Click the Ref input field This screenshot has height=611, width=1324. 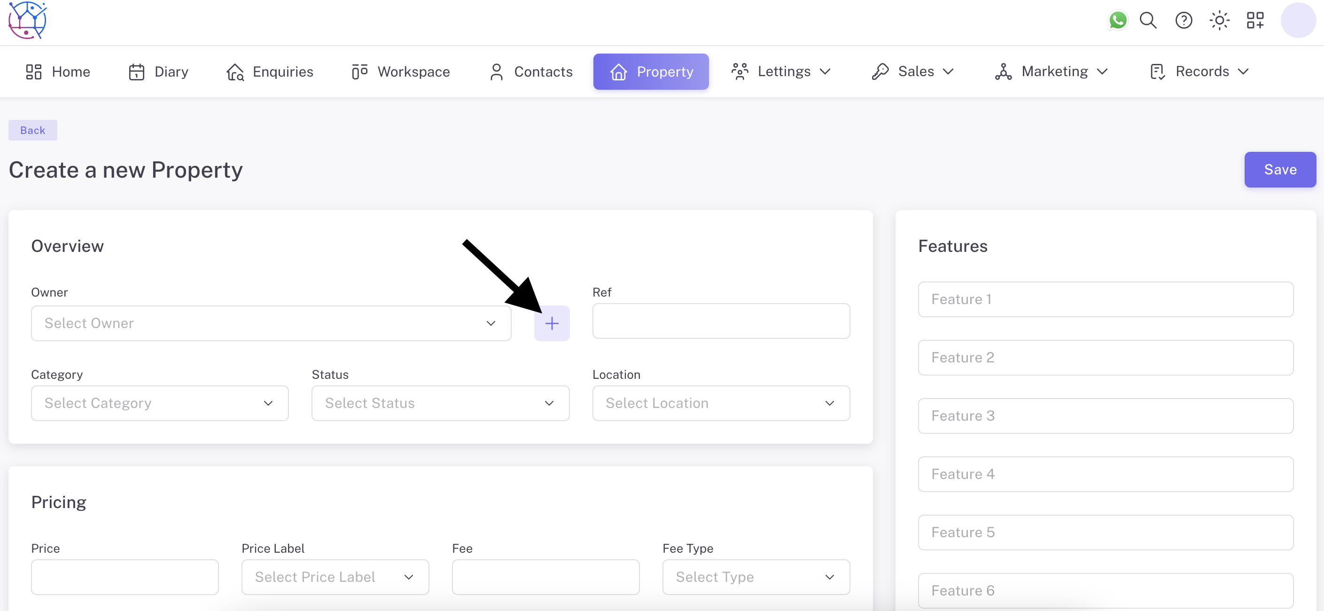point(721,321)
